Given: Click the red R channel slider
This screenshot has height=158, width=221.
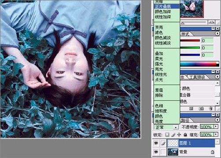Looking at the screenshot, I should coord(190,40).
